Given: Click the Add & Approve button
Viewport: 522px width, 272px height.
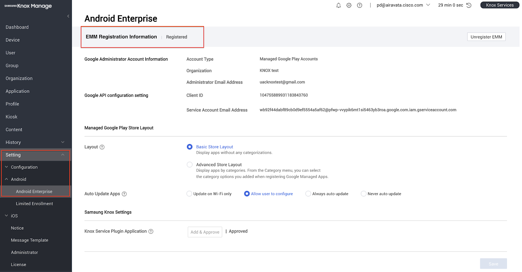Looking at the screenshot, I should 205,232.
